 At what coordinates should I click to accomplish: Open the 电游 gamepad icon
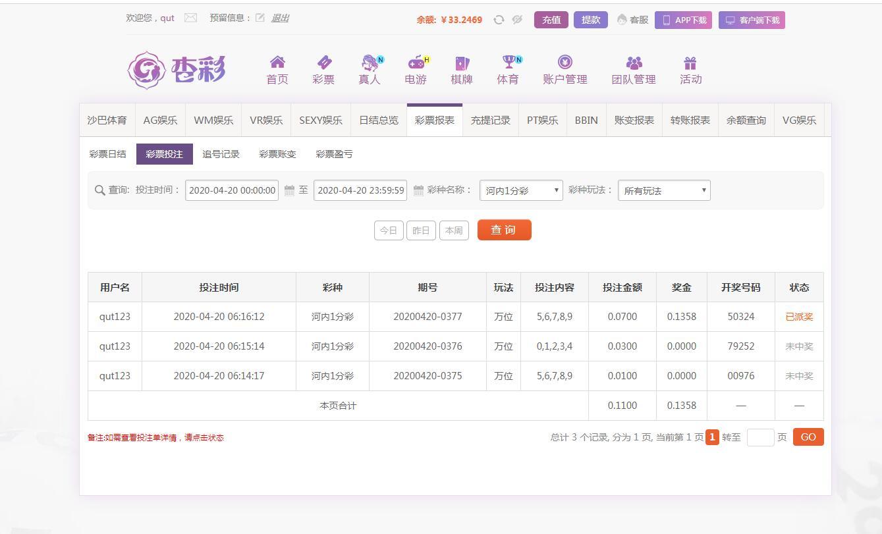416,63
